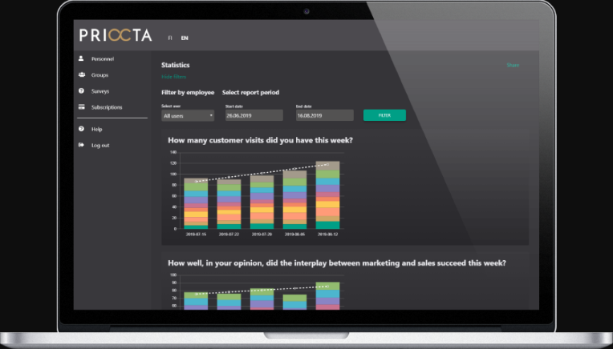Click the Subscriptions card icon
The height and width of the screenshot is (349, 613).
click(81, 107)
